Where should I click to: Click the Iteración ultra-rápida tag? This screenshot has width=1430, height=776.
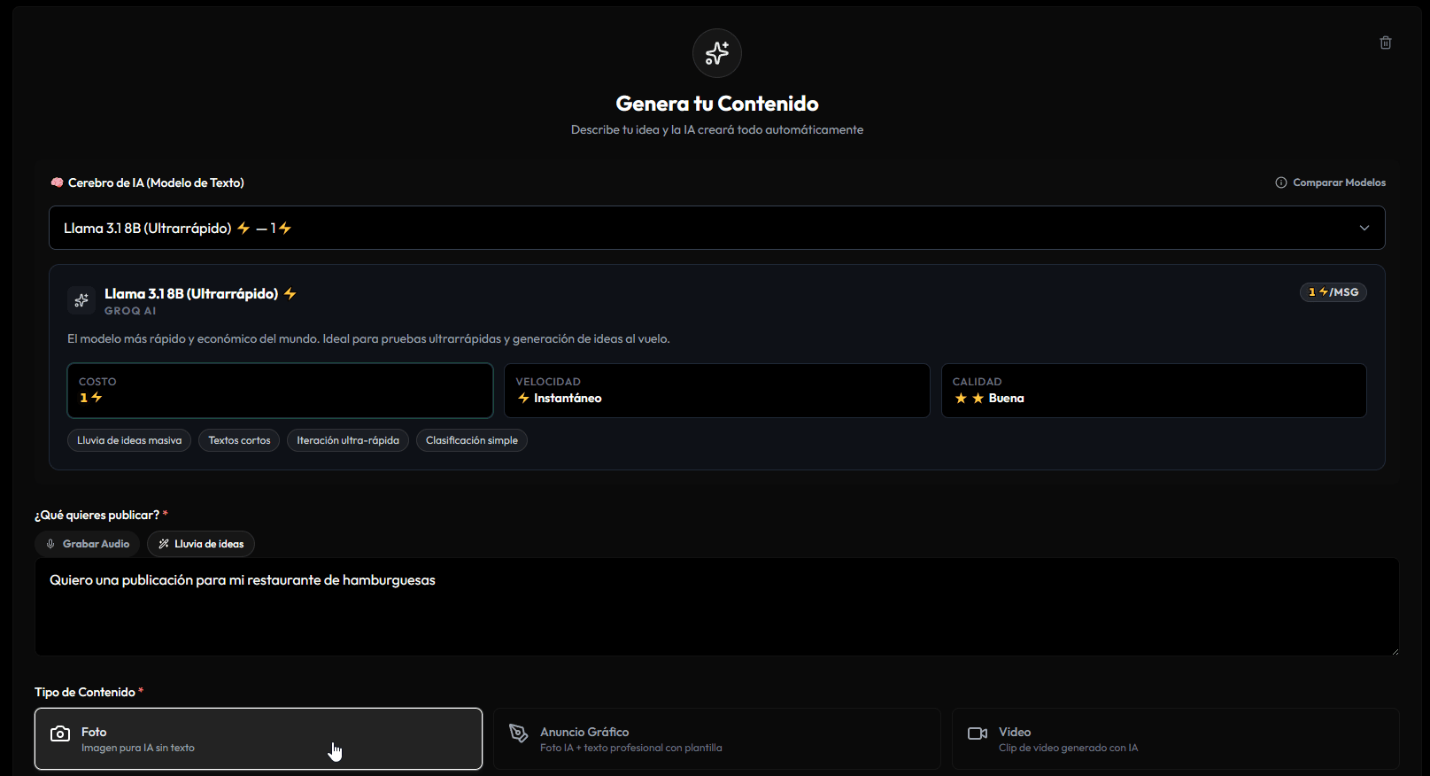[348, 440]
